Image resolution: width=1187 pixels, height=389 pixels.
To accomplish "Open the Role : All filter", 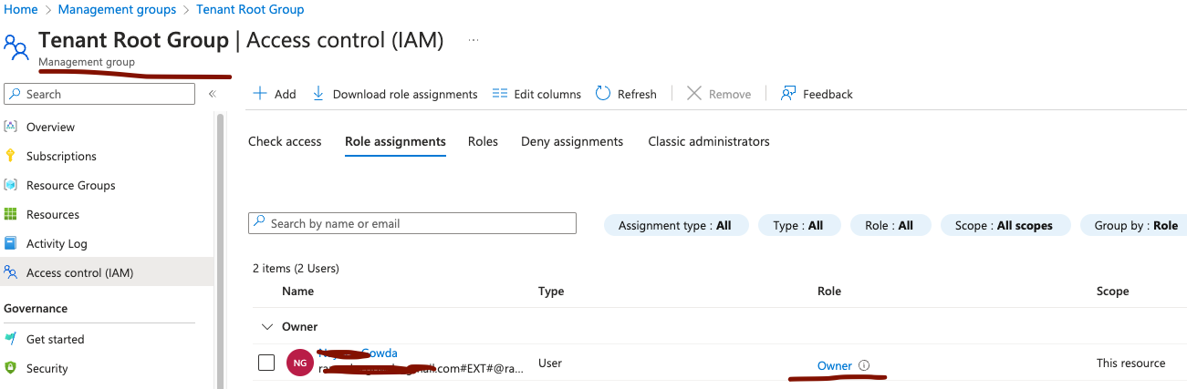I will pyautogui.click(x=890, y=225).
